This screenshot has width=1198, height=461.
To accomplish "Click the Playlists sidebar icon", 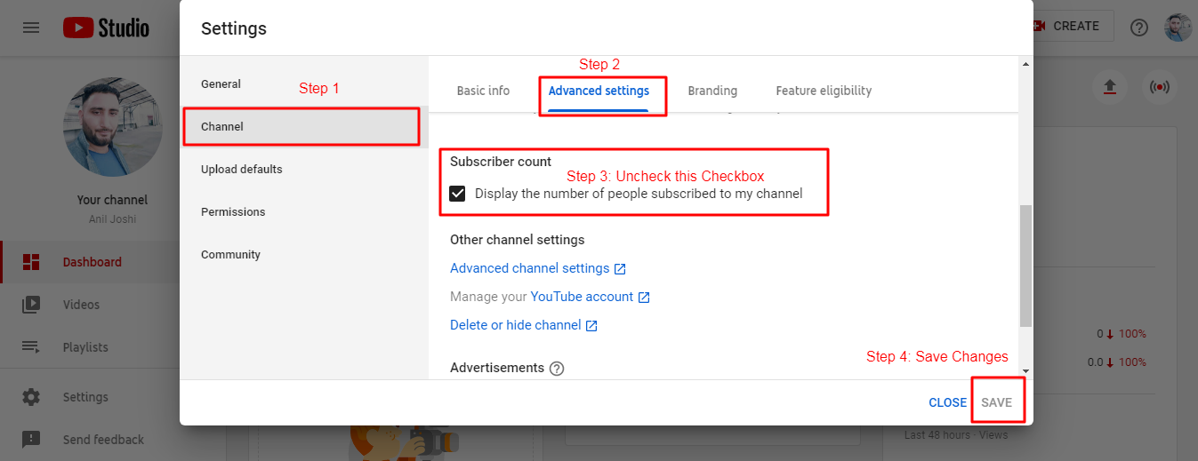I will (x=31, y=347).
